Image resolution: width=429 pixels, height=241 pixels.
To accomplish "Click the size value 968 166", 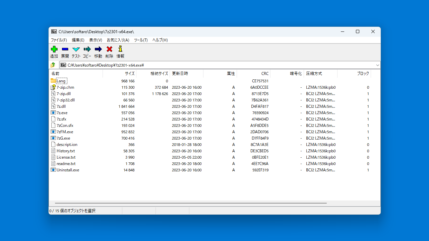I will [x=128, y=81].
